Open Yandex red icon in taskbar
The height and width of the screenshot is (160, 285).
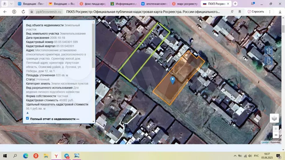[x=36, y=156]
